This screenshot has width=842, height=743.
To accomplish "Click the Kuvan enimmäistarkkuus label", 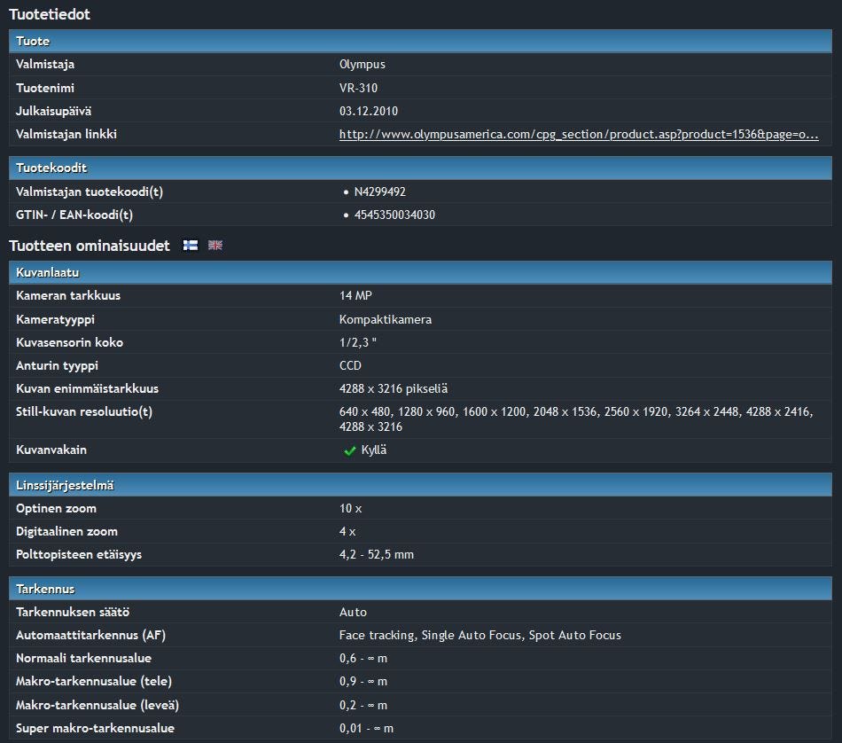I will pos(88,388).
